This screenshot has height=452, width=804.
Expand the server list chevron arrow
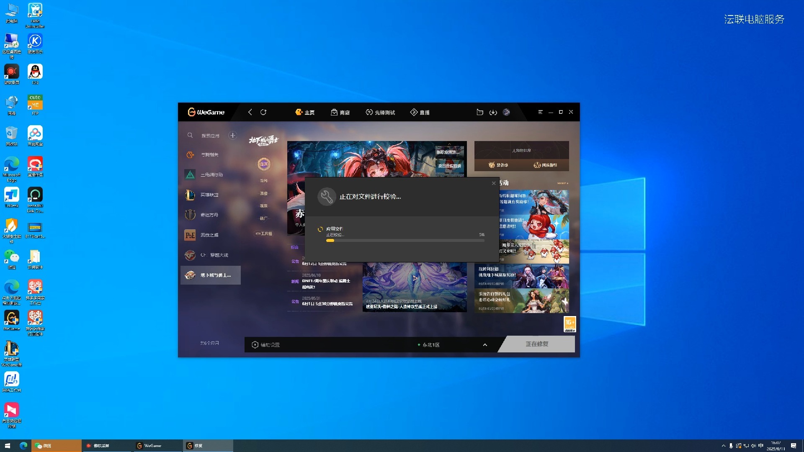(x=485, y=345)
